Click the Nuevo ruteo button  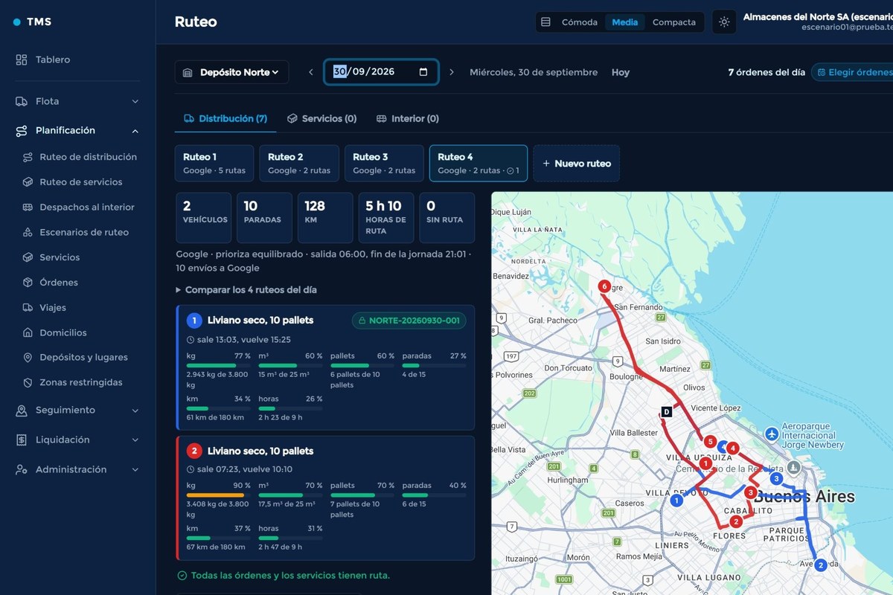pos(576,164)
